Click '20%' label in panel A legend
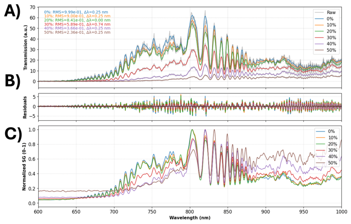Screen dimensions: 351x224 click(331, 31)
